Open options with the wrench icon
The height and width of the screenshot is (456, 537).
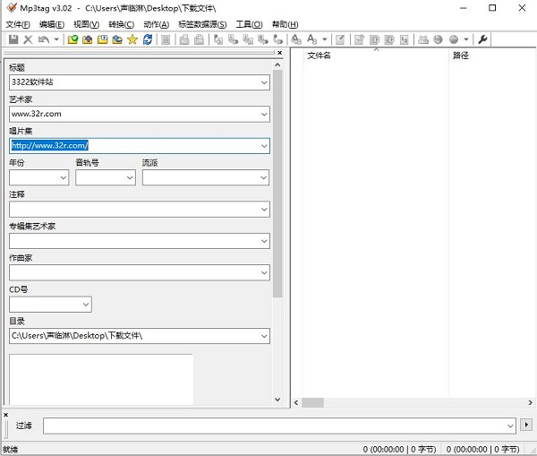(x=483, y=39)
